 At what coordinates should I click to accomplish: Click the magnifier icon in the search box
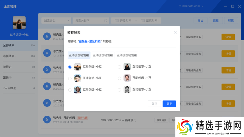click(x=106, y=21)
